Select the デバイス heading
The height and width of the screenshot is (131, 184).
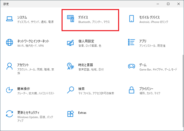tap(83, 17)
